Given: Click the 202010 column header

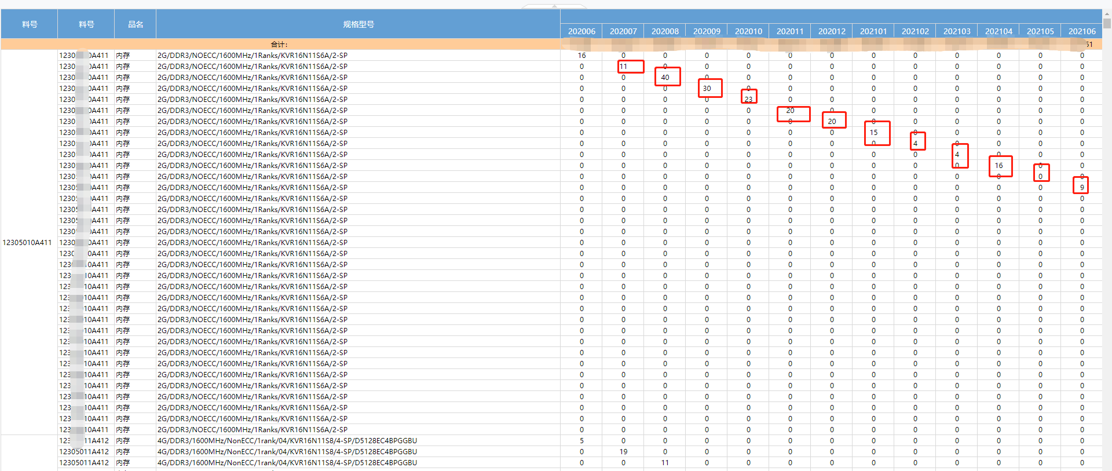Looking at the screenshot, I should point(748,31).
